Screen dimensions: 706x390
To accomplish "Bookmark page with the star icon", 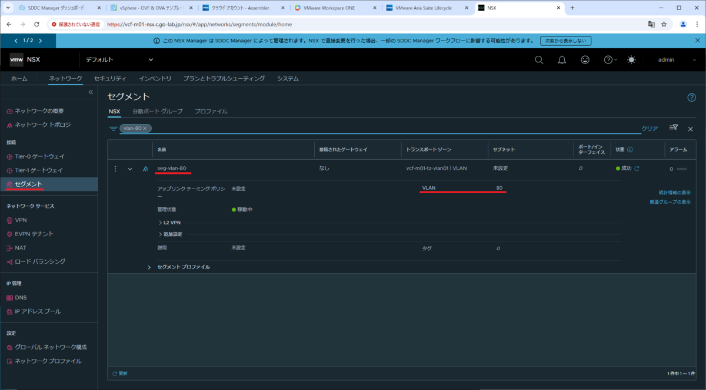I will click(664, 24).
